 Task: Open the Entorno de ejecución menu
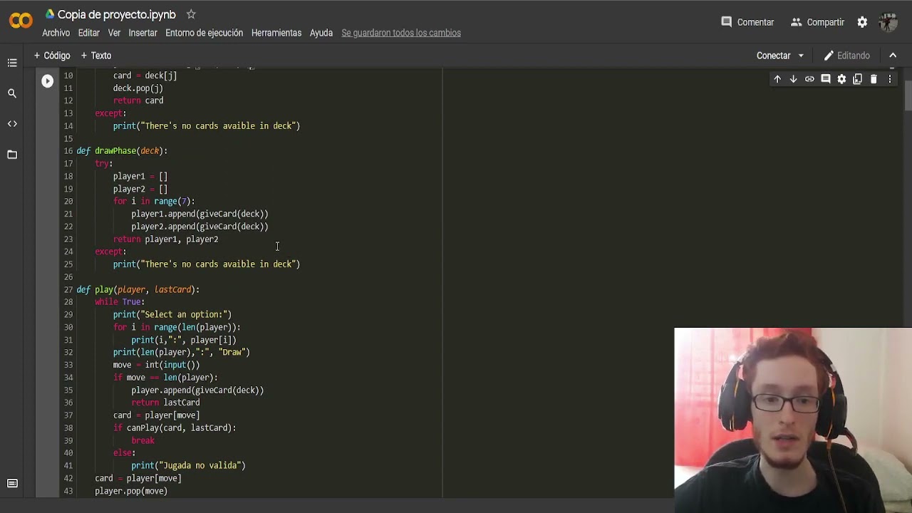(x=204, y=33)
